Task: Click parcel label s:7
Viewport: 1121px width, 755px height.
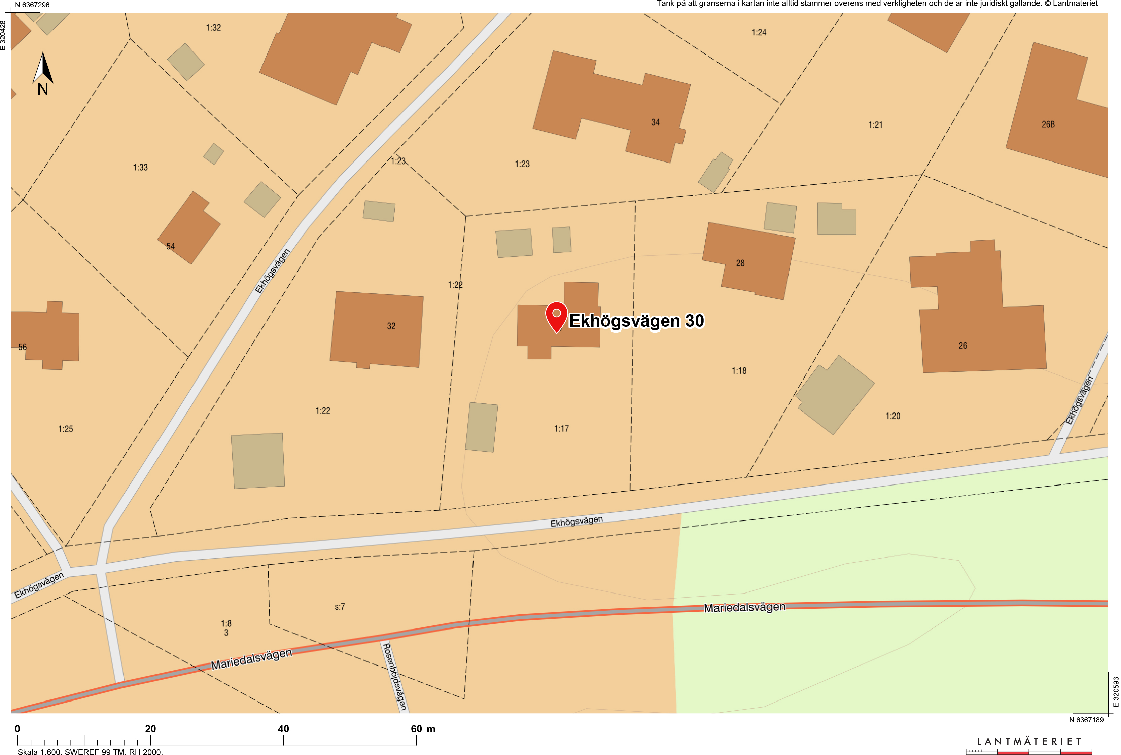Action: [x=340, y=607]
